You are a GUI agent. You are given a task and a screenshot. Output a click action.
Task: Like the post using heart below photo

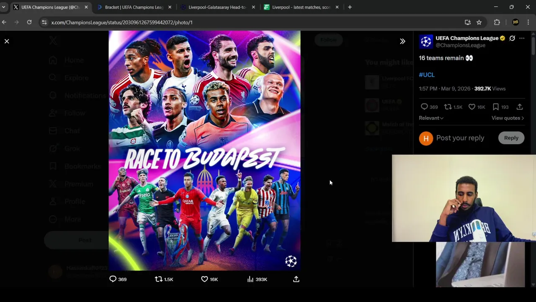[204, 279]
